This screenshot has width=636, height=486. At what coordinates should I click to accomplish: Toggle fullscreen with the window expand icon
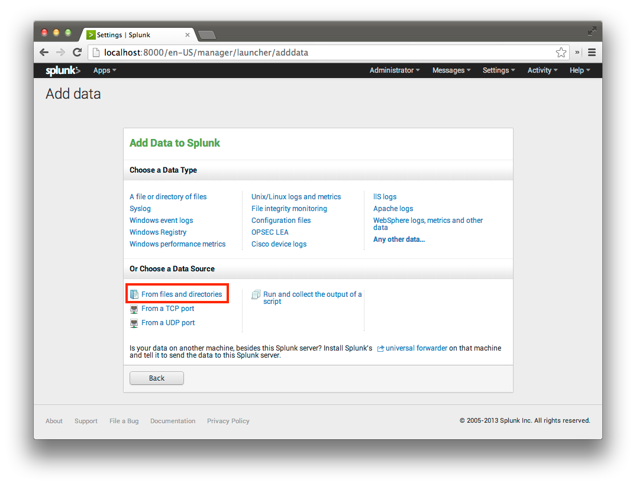(x=592, y=31)
